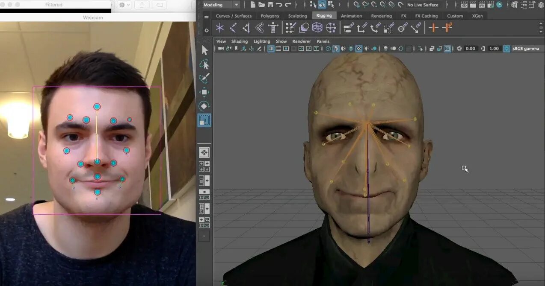Click the Scale Constraint shelf icon

coord(389,28)
